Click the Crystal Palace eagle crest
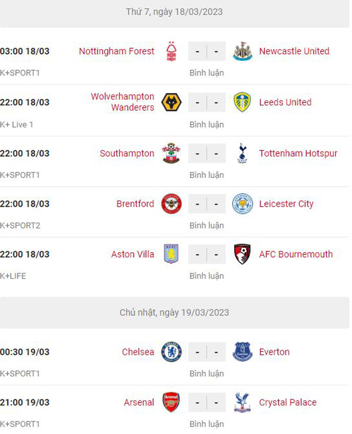This screenshot has height=434, width=352. pyautogui.click(x=243, y=403)
